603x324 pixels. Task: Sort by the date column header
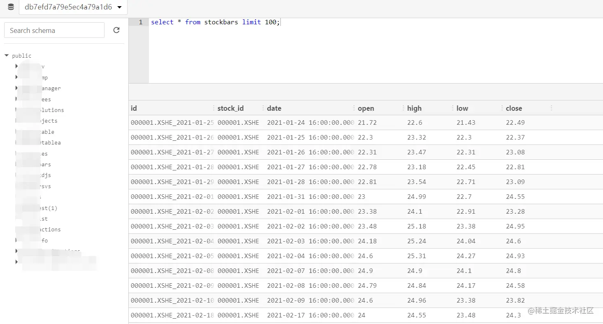pos(274,108)
